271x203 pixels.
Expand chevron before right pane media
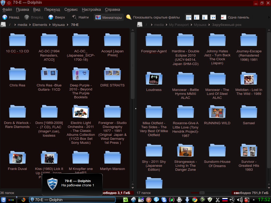point(152,25)
